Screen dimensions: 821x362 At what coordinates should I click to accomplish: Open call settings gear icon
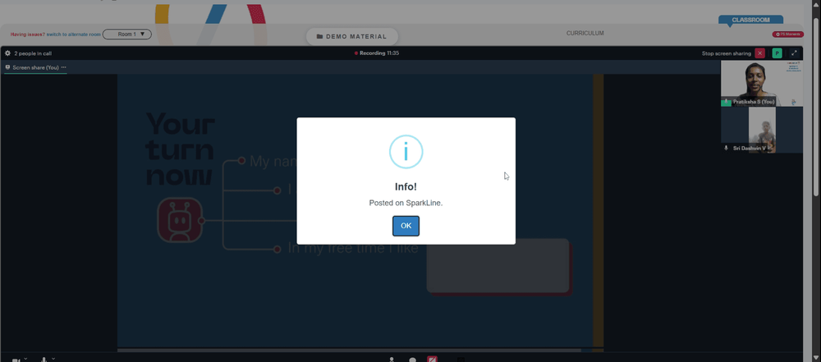pyautogui.click(x=7, y=53)
